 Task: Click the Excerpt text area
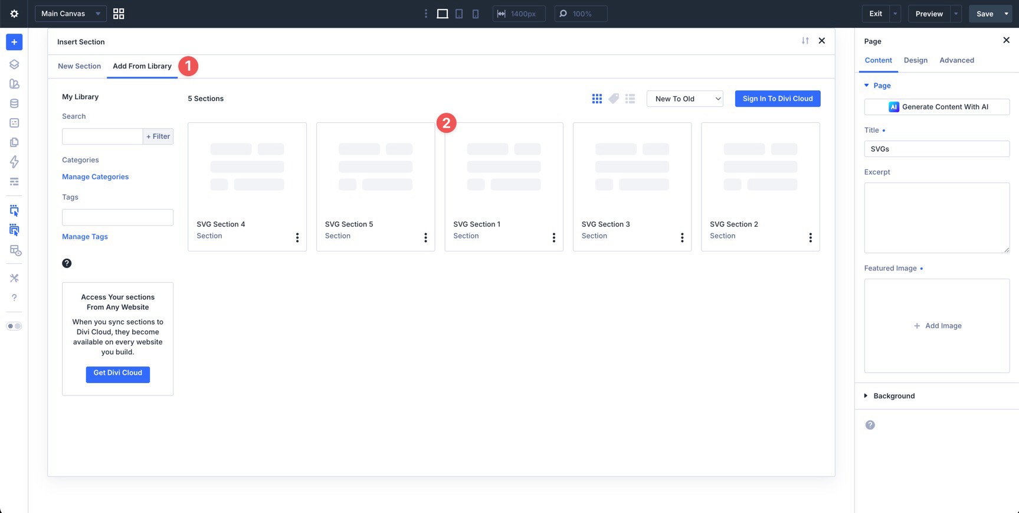(937, 218)
